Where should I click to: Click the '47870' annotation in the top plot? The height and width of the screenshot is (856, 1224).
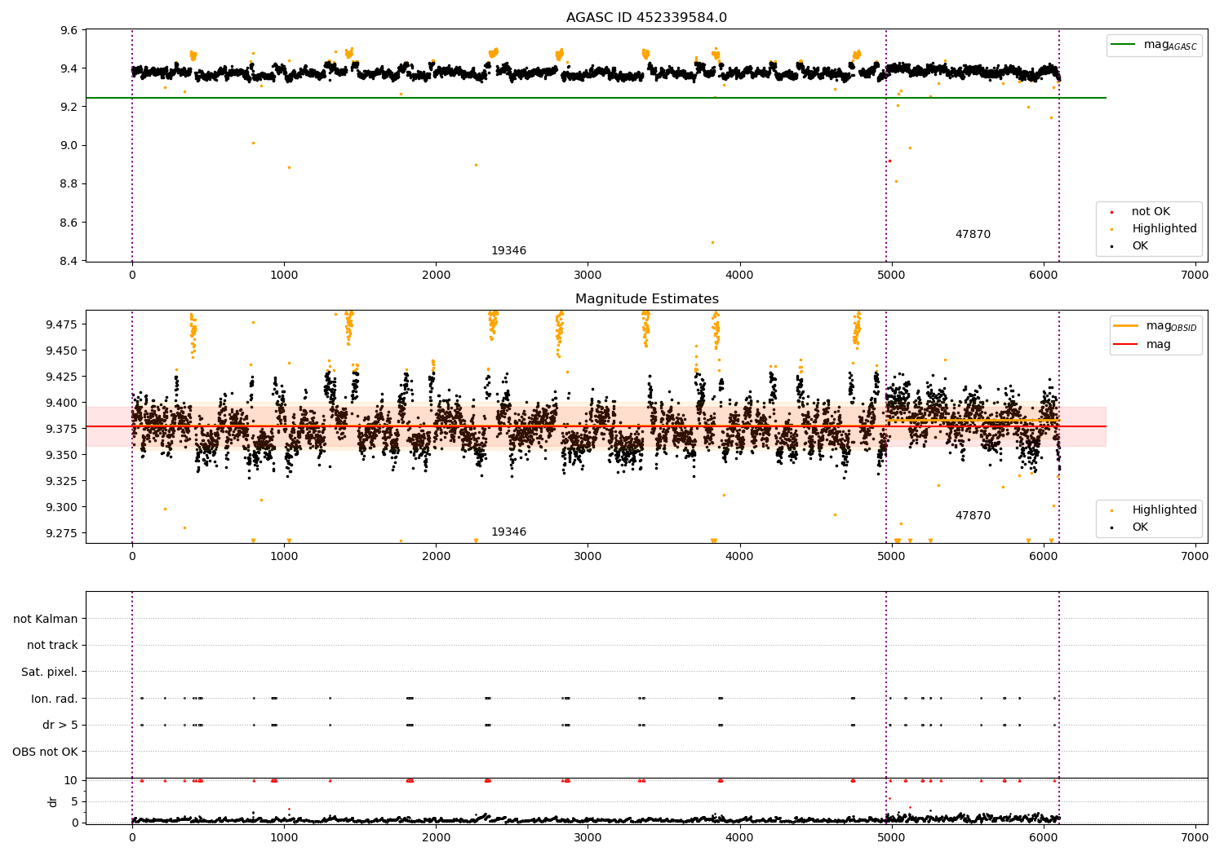click(973, 235)
